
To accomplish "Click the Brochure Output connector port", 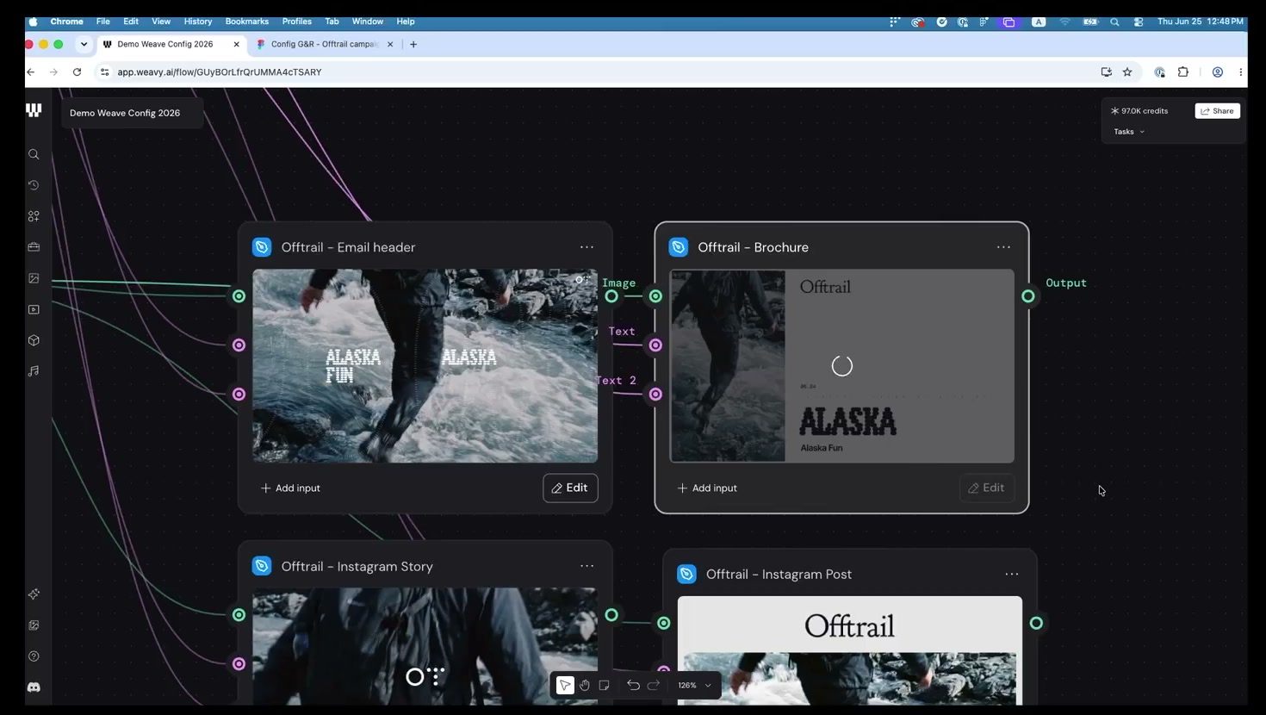I will point(1027,296).
